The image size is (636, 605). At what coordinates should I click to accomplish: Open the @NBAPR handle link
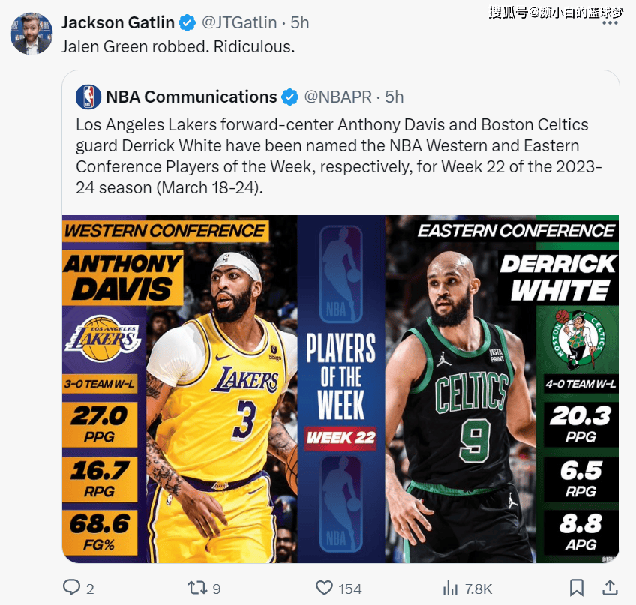pos(338,97)
